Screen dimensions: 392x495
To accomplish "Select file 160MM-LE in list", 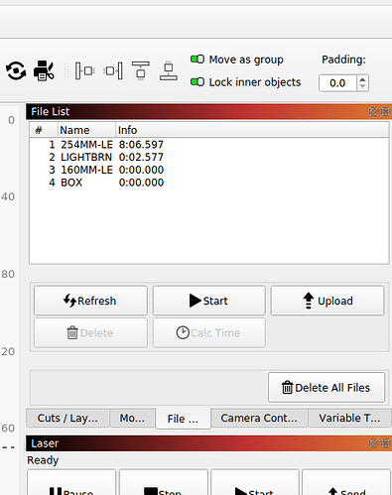I will (x=208, y=170).
